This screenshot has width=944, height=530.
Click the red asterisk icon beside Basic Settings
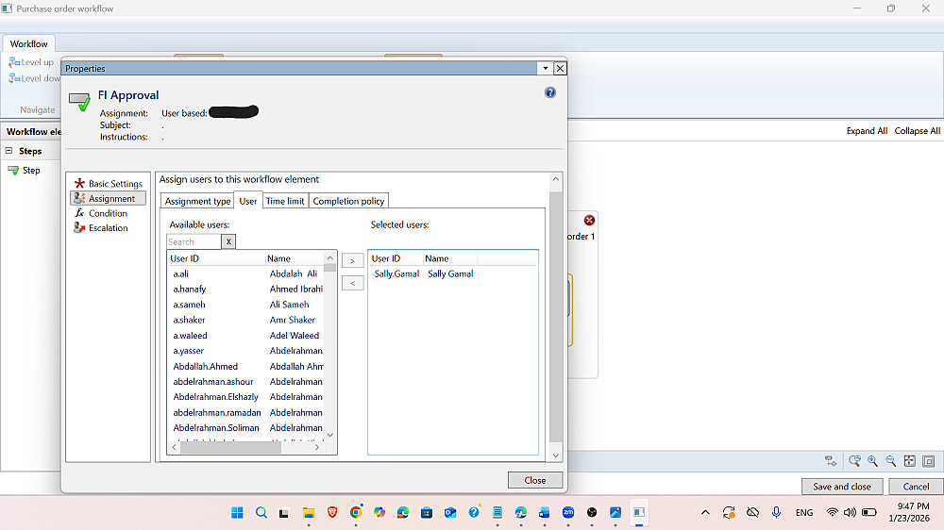pyautogui.click(x=79, y=183)
